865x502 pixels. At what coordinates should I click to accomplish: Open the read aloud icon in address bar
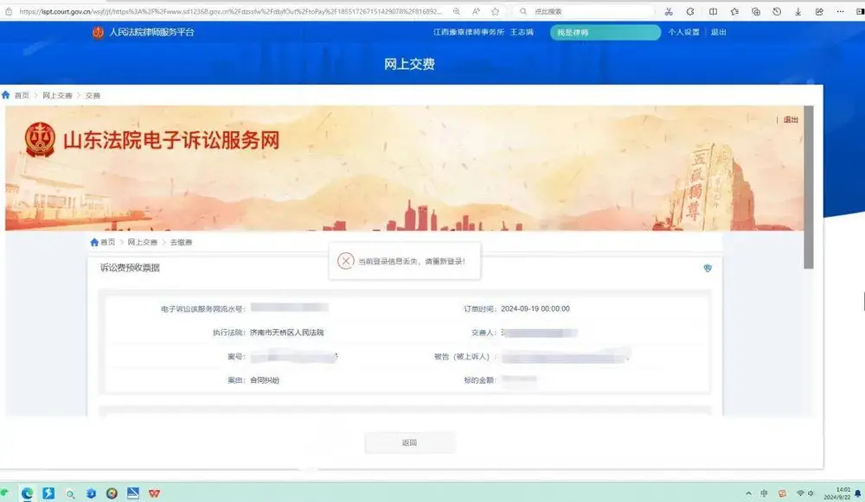click(476, 11)
